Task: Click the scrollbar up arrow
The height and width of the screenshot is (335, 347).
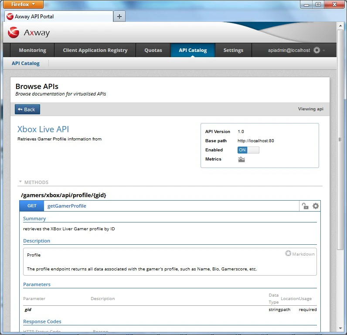Action: click(x=340, y=26)
